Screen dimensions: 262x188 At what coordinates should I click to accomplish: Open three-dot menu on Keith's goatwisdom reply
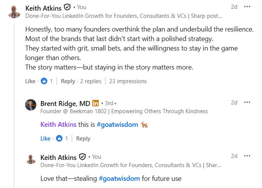coord(247,156)
